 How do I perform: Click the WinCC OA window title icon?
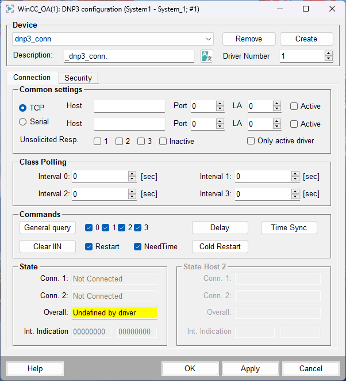click(10, 9)
